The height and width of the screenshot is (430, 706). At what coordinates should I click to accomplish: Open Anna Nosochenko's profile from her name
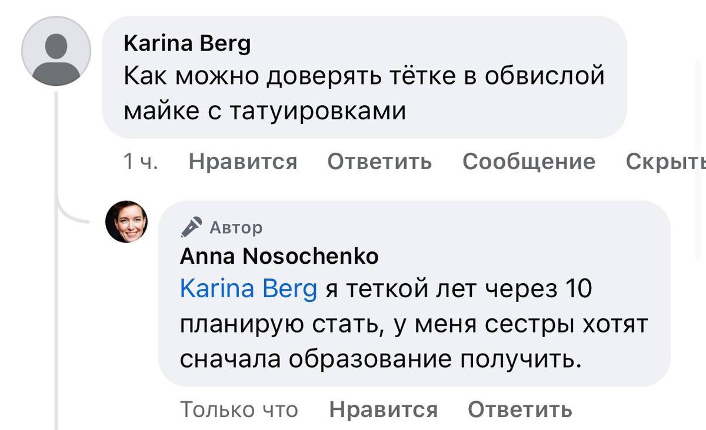click(279, 256)
